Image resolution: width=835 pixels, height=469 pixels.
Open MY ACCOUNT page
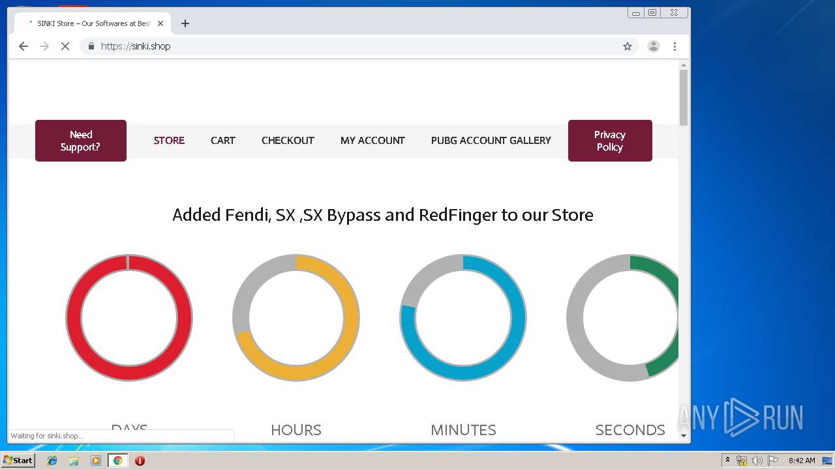tap(372, 140)
